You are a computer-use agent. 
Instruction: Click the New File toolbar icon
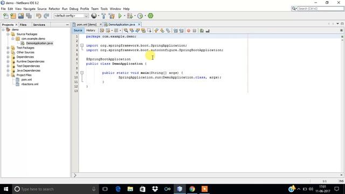6,16
